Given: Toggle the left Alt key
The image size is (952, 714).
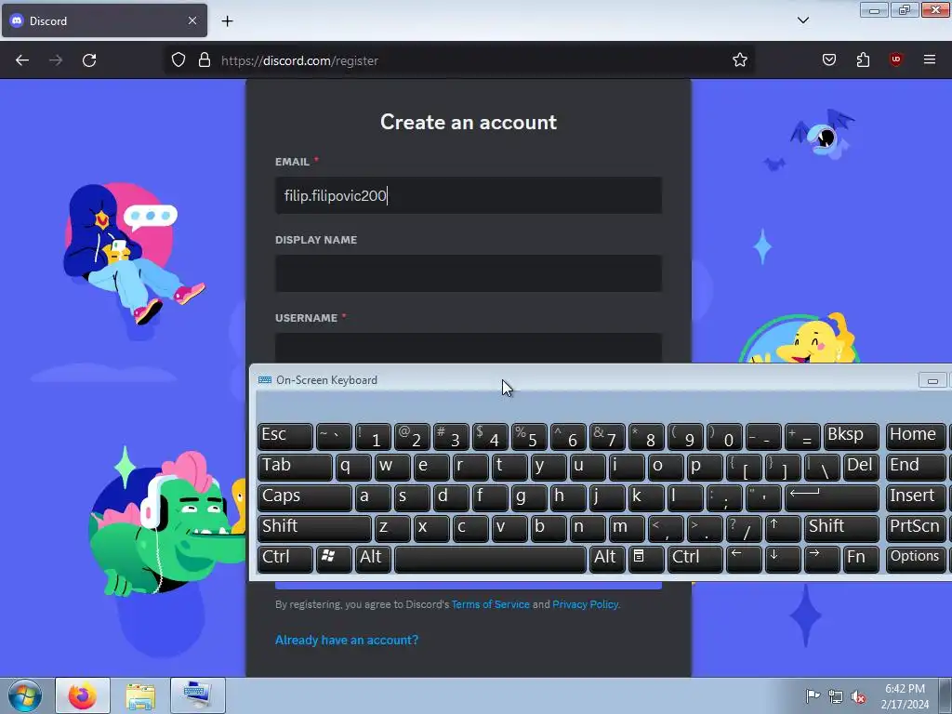Looking at the screenshot, I should 373,559.
